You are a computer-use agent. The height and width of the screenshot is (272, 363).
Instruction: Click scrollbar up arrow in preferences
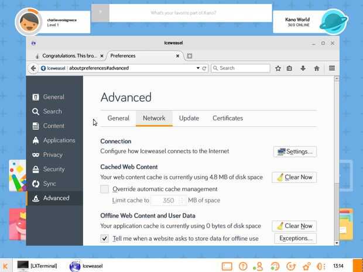337,79
